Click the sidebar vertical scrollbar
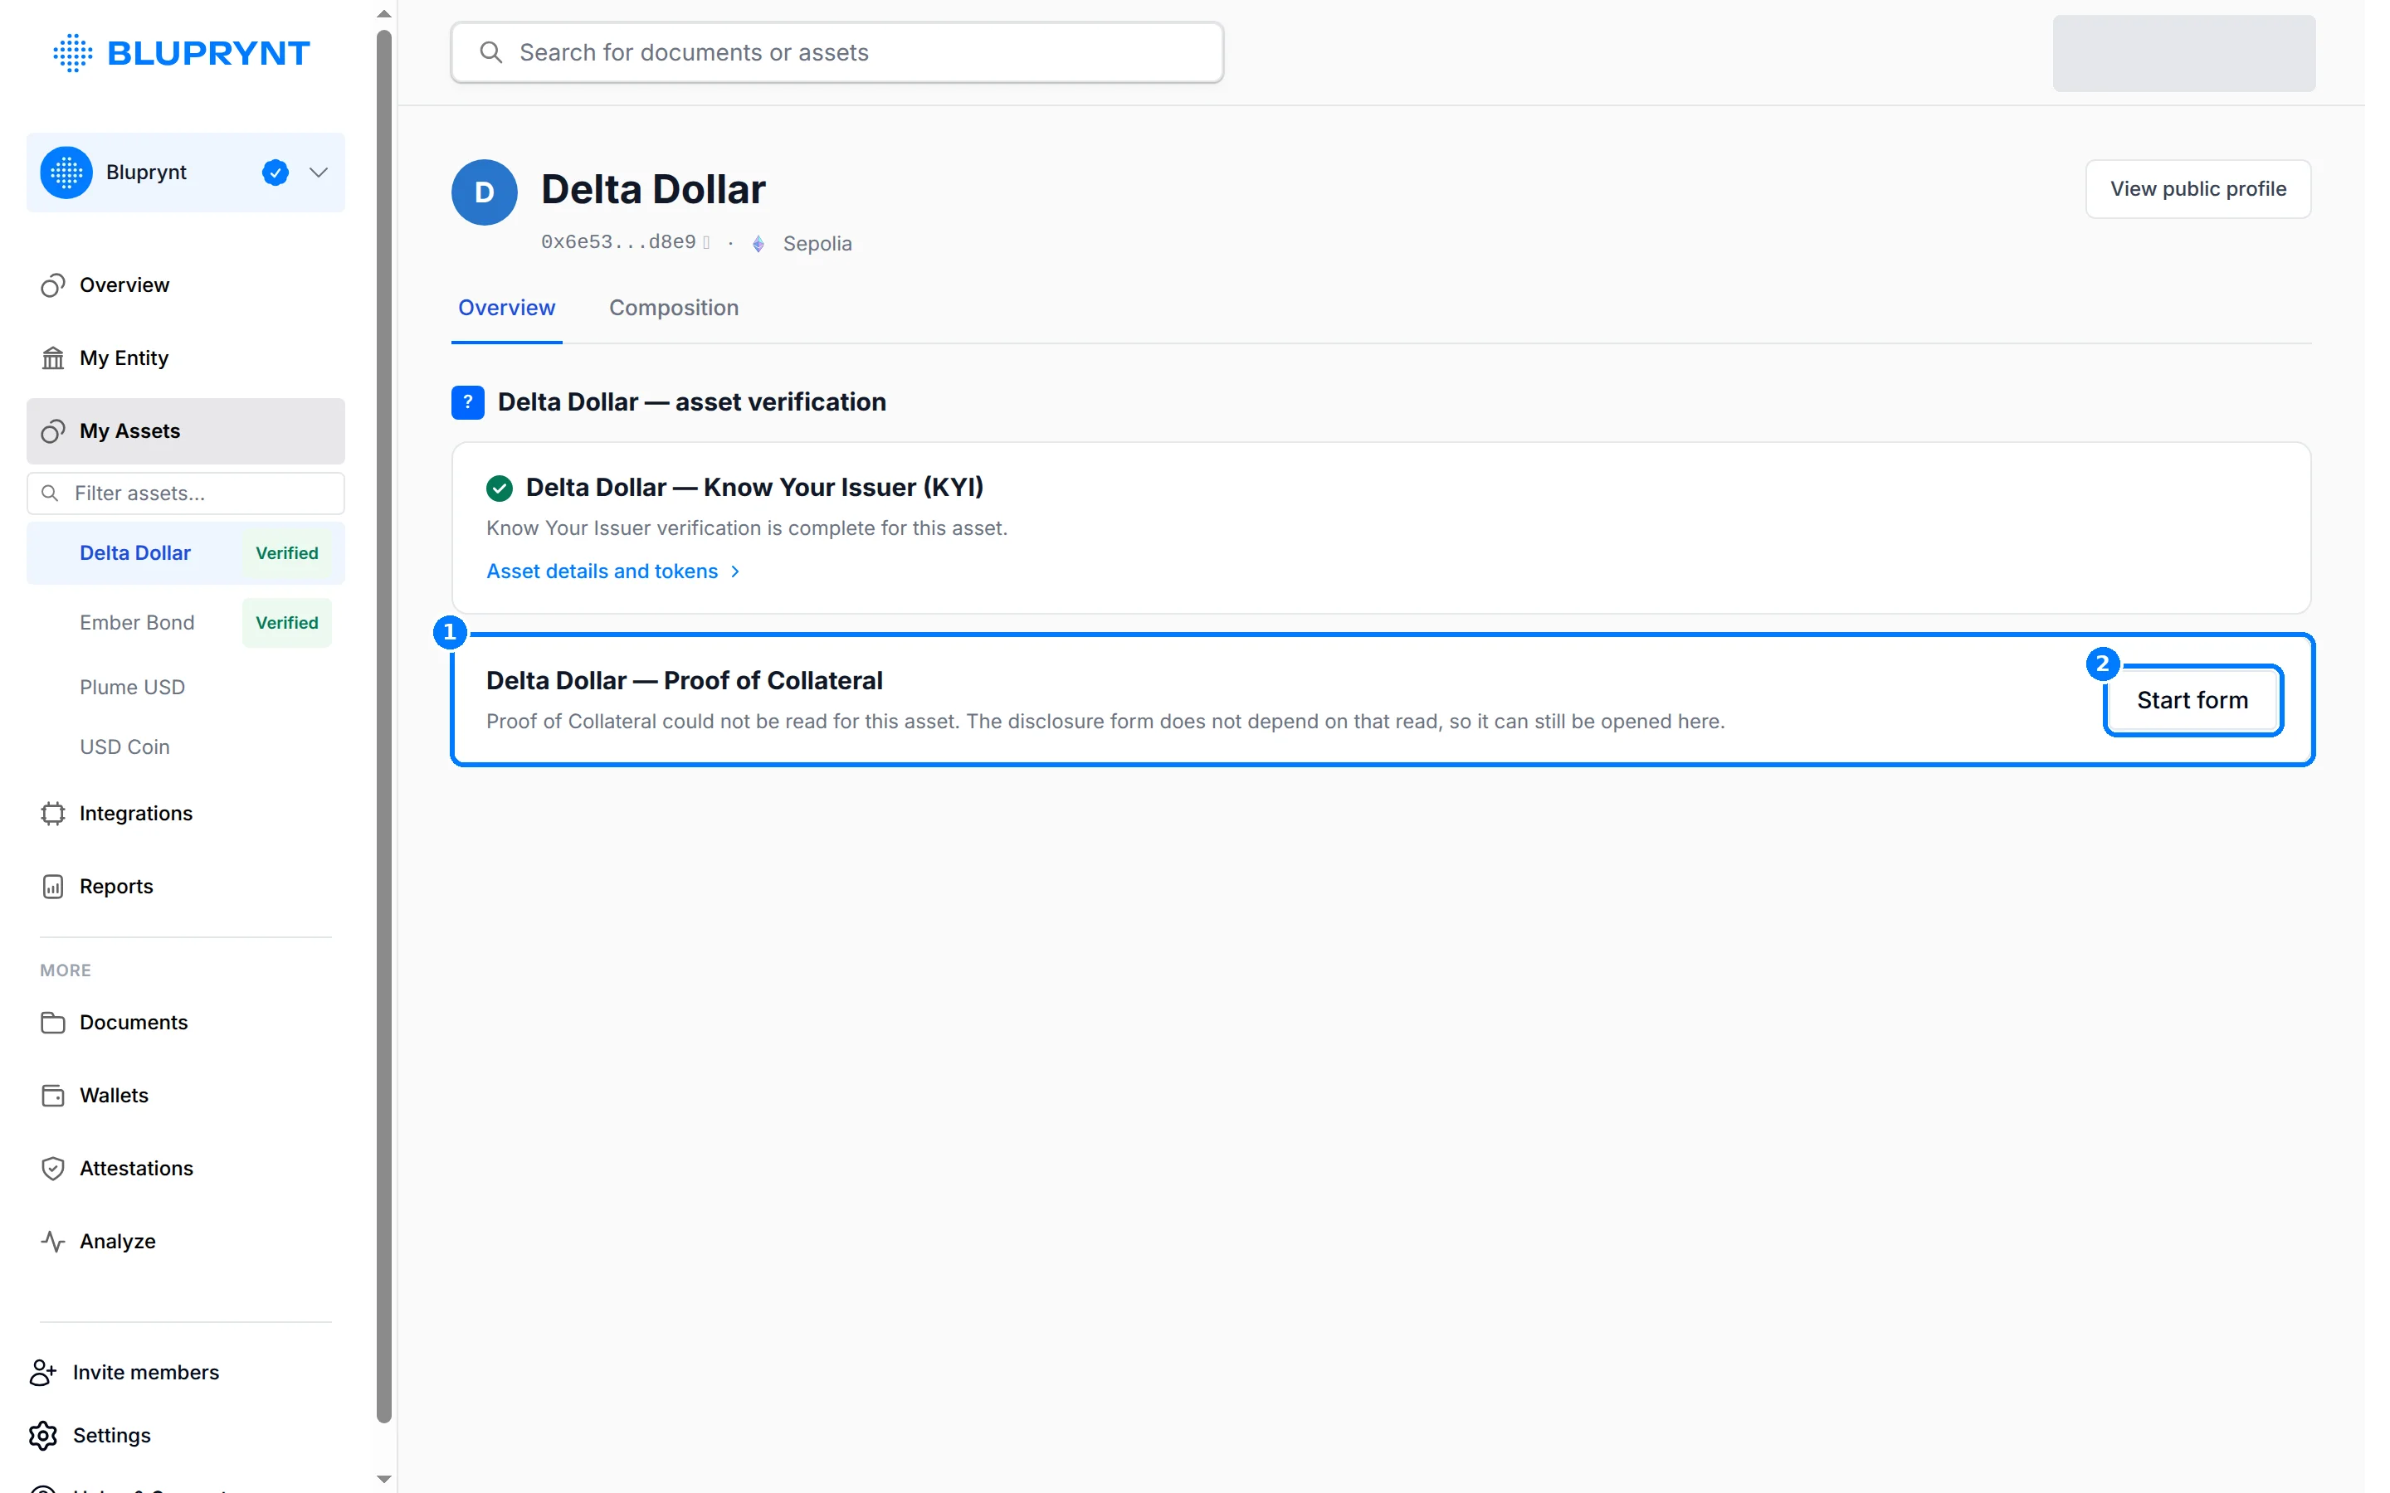The height and width of the screenshot is (1493, 2390). coord(384,727)
